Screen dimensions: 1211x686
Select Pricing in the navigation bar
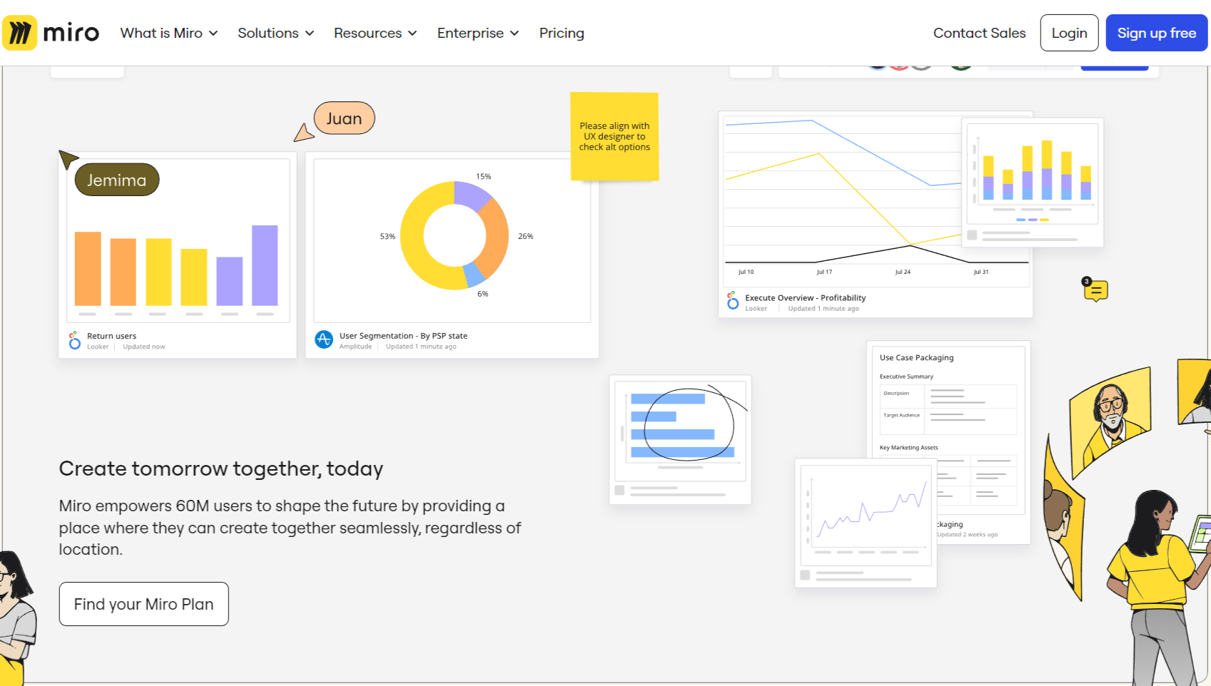[x=562, y=33]
